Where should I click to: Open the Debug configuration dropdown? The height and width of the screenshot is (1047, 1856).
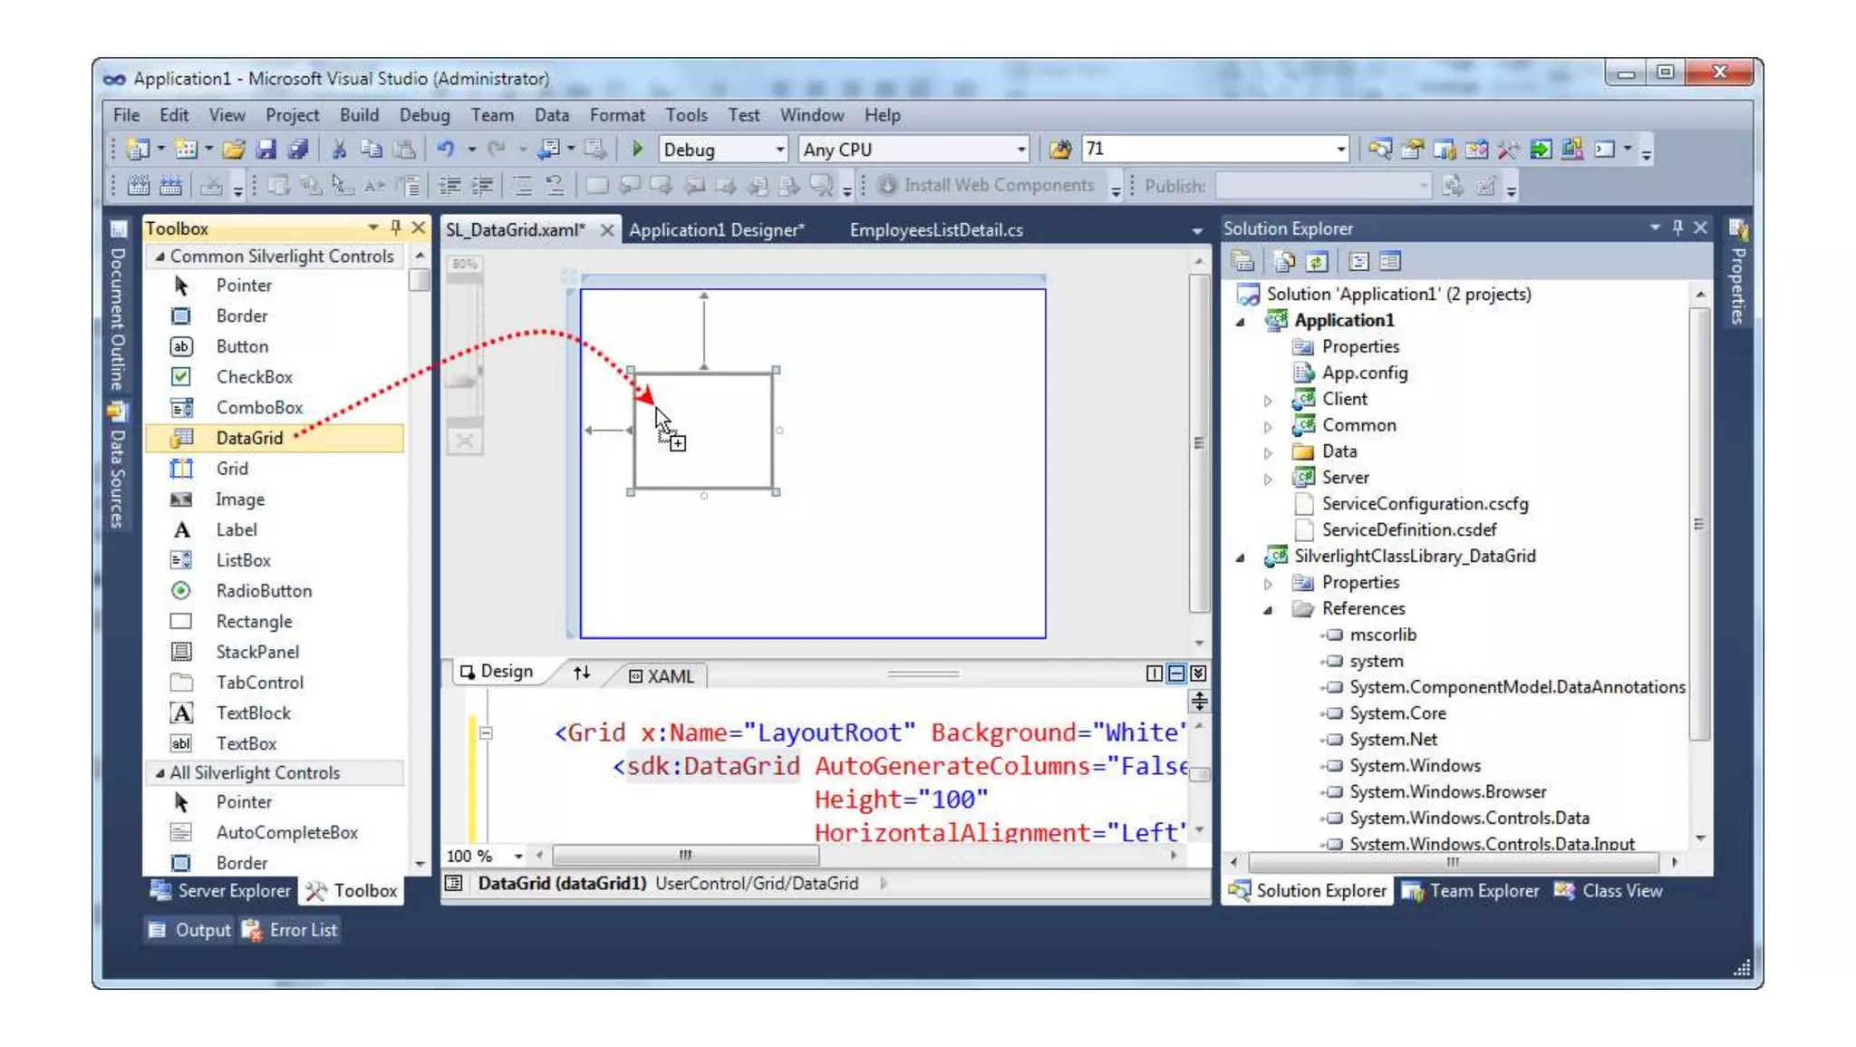pyautogui.click(x=778, y=150)
